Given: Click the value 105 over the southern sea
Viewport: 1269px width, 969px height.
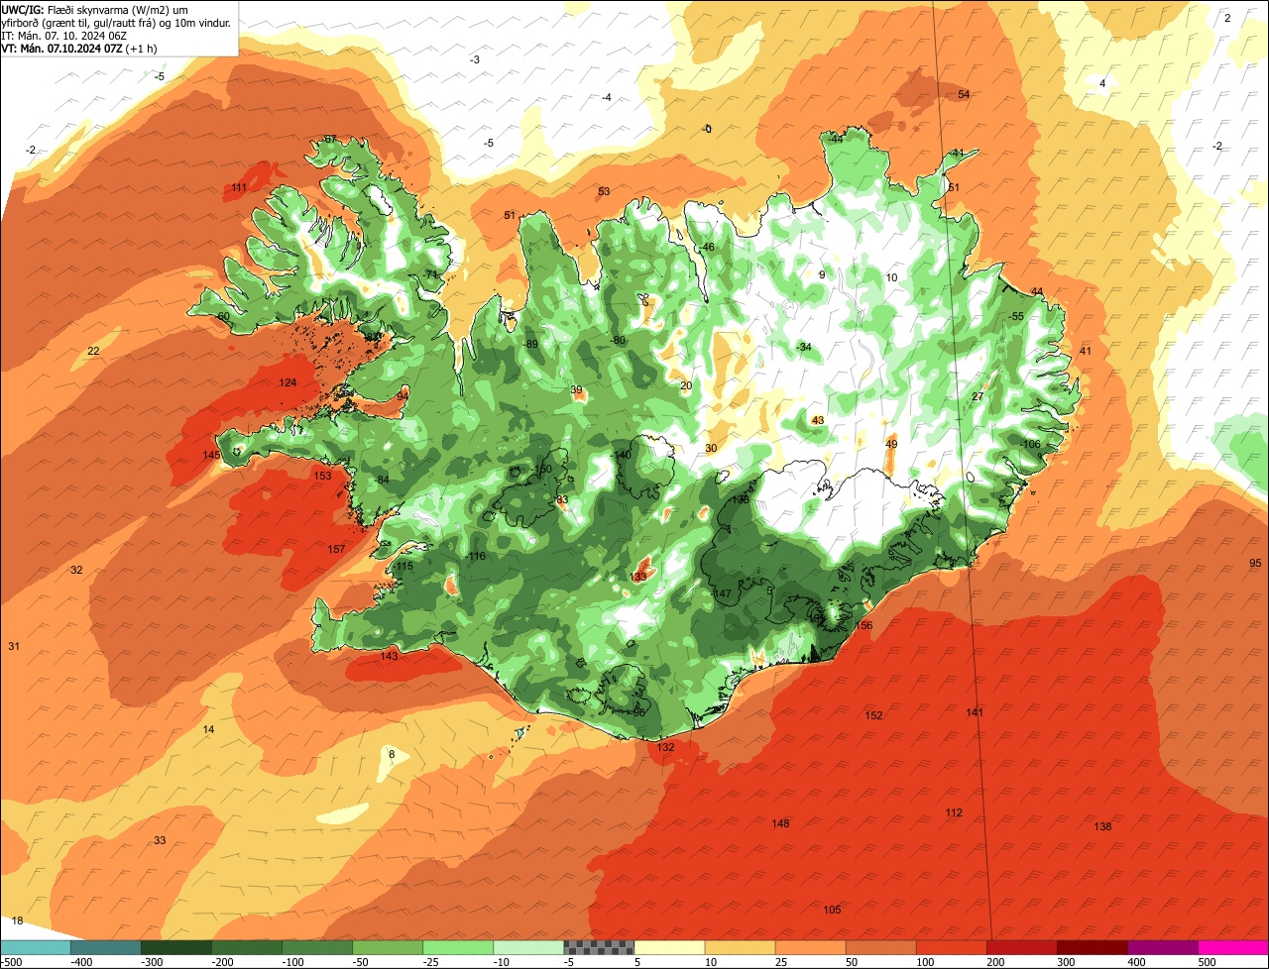Looking at the screenshot, I should [x=832, y=910].
